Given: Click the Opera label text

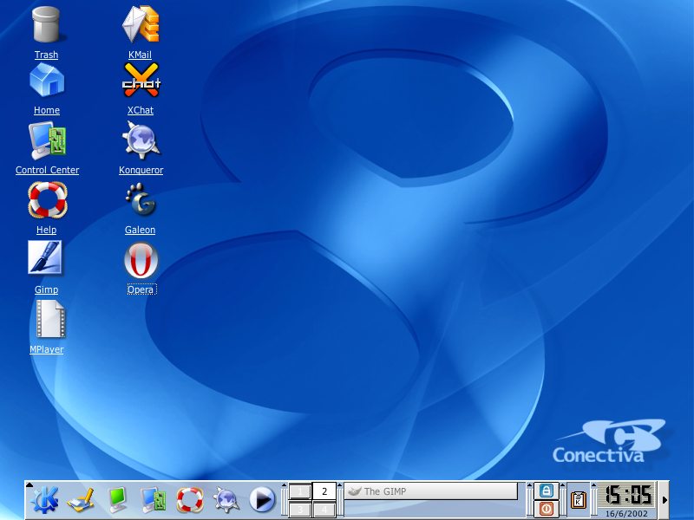Looking at the screenshot, I should (141, 289).
